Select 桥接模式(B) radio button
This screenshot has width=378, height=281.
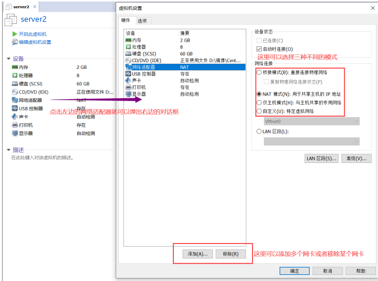pyautogui.click(x=259, y=72)
